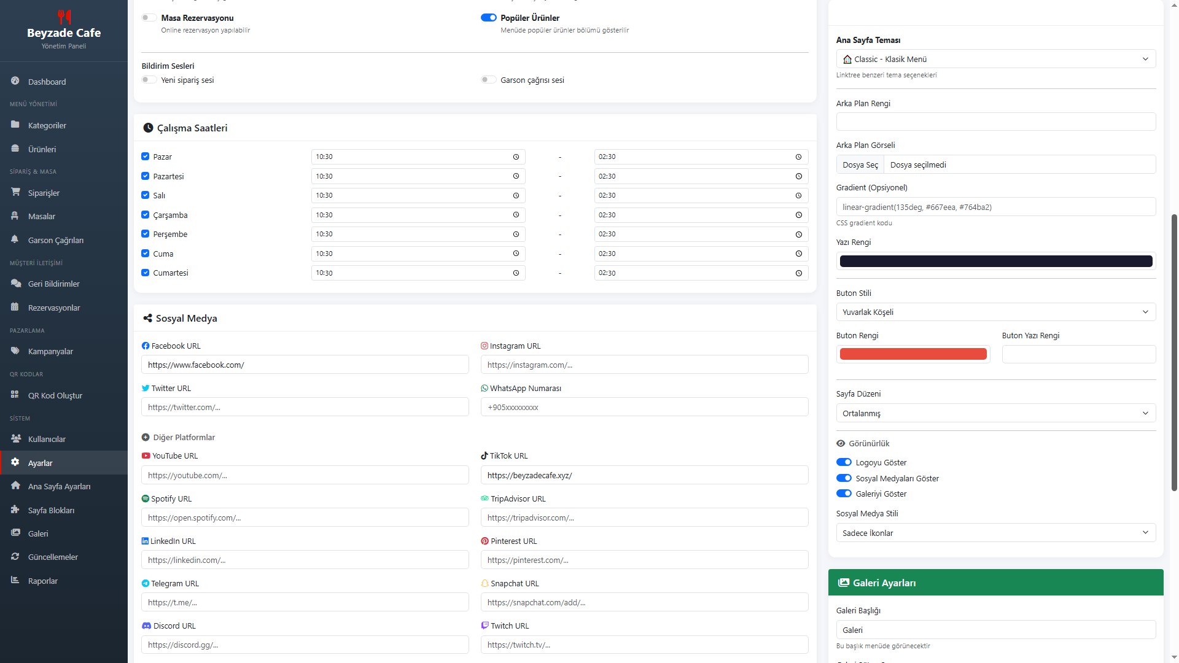Click Güncellemeler link in sidebar
Image resolution: width=1179 pixels, height=663 pixels.
(x=53, y=557)
